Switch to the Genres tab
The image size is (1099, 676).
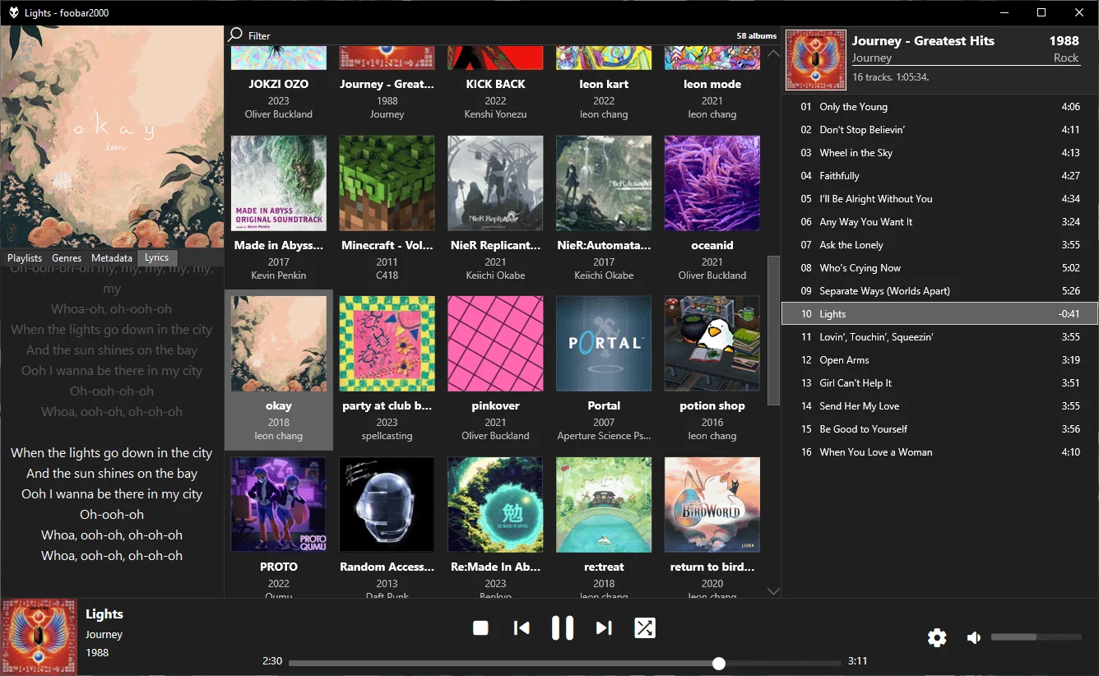pos(67,257)
